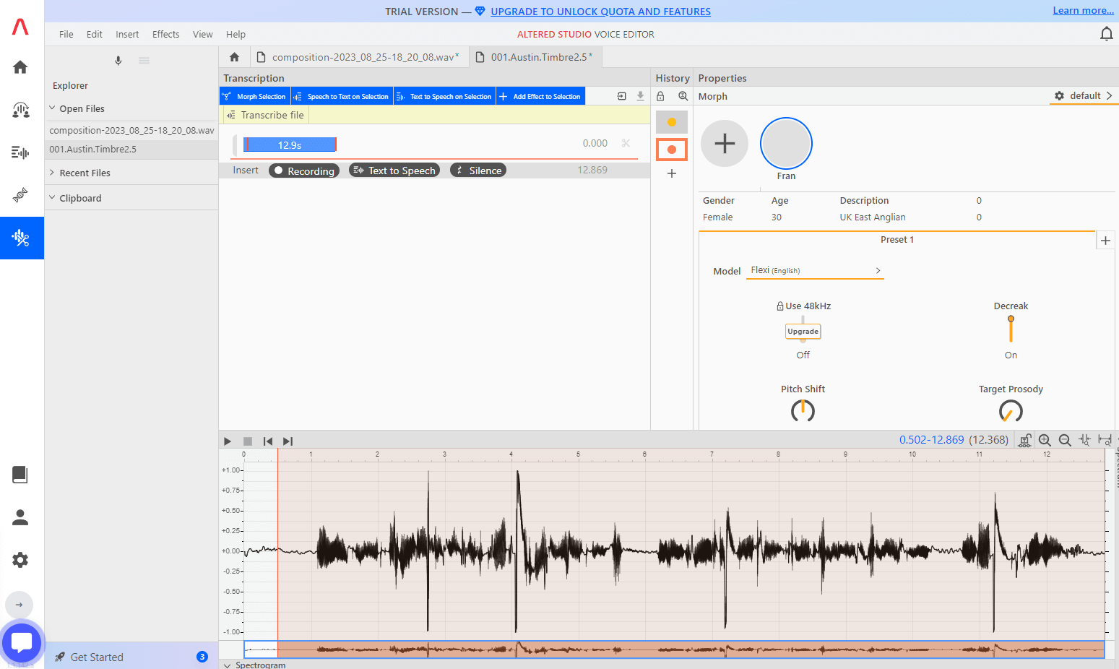Insert a Recording
This screenshot has width=1119, height=669.
(x=304, y=171)
